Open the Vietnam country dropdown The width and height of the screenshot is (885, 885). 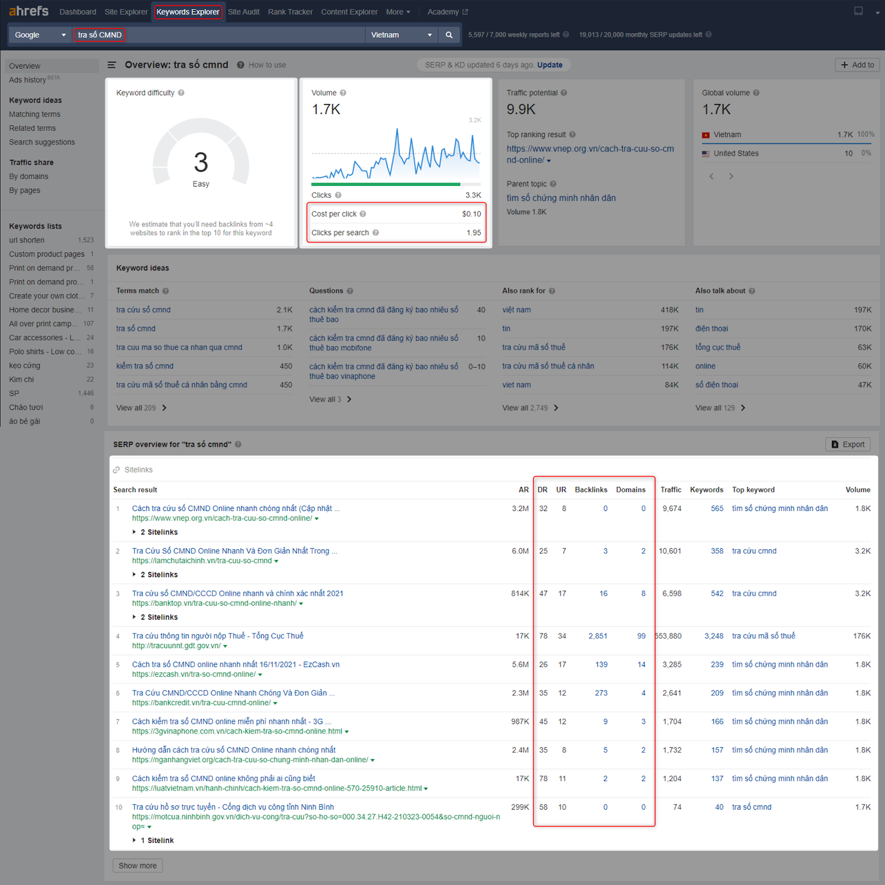402,35
